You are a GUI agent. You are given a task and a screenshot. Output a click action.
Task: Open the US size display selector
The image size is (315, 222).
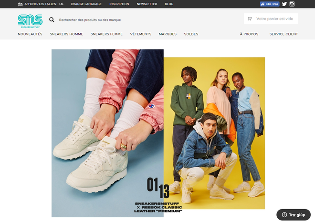pos(61,4)
